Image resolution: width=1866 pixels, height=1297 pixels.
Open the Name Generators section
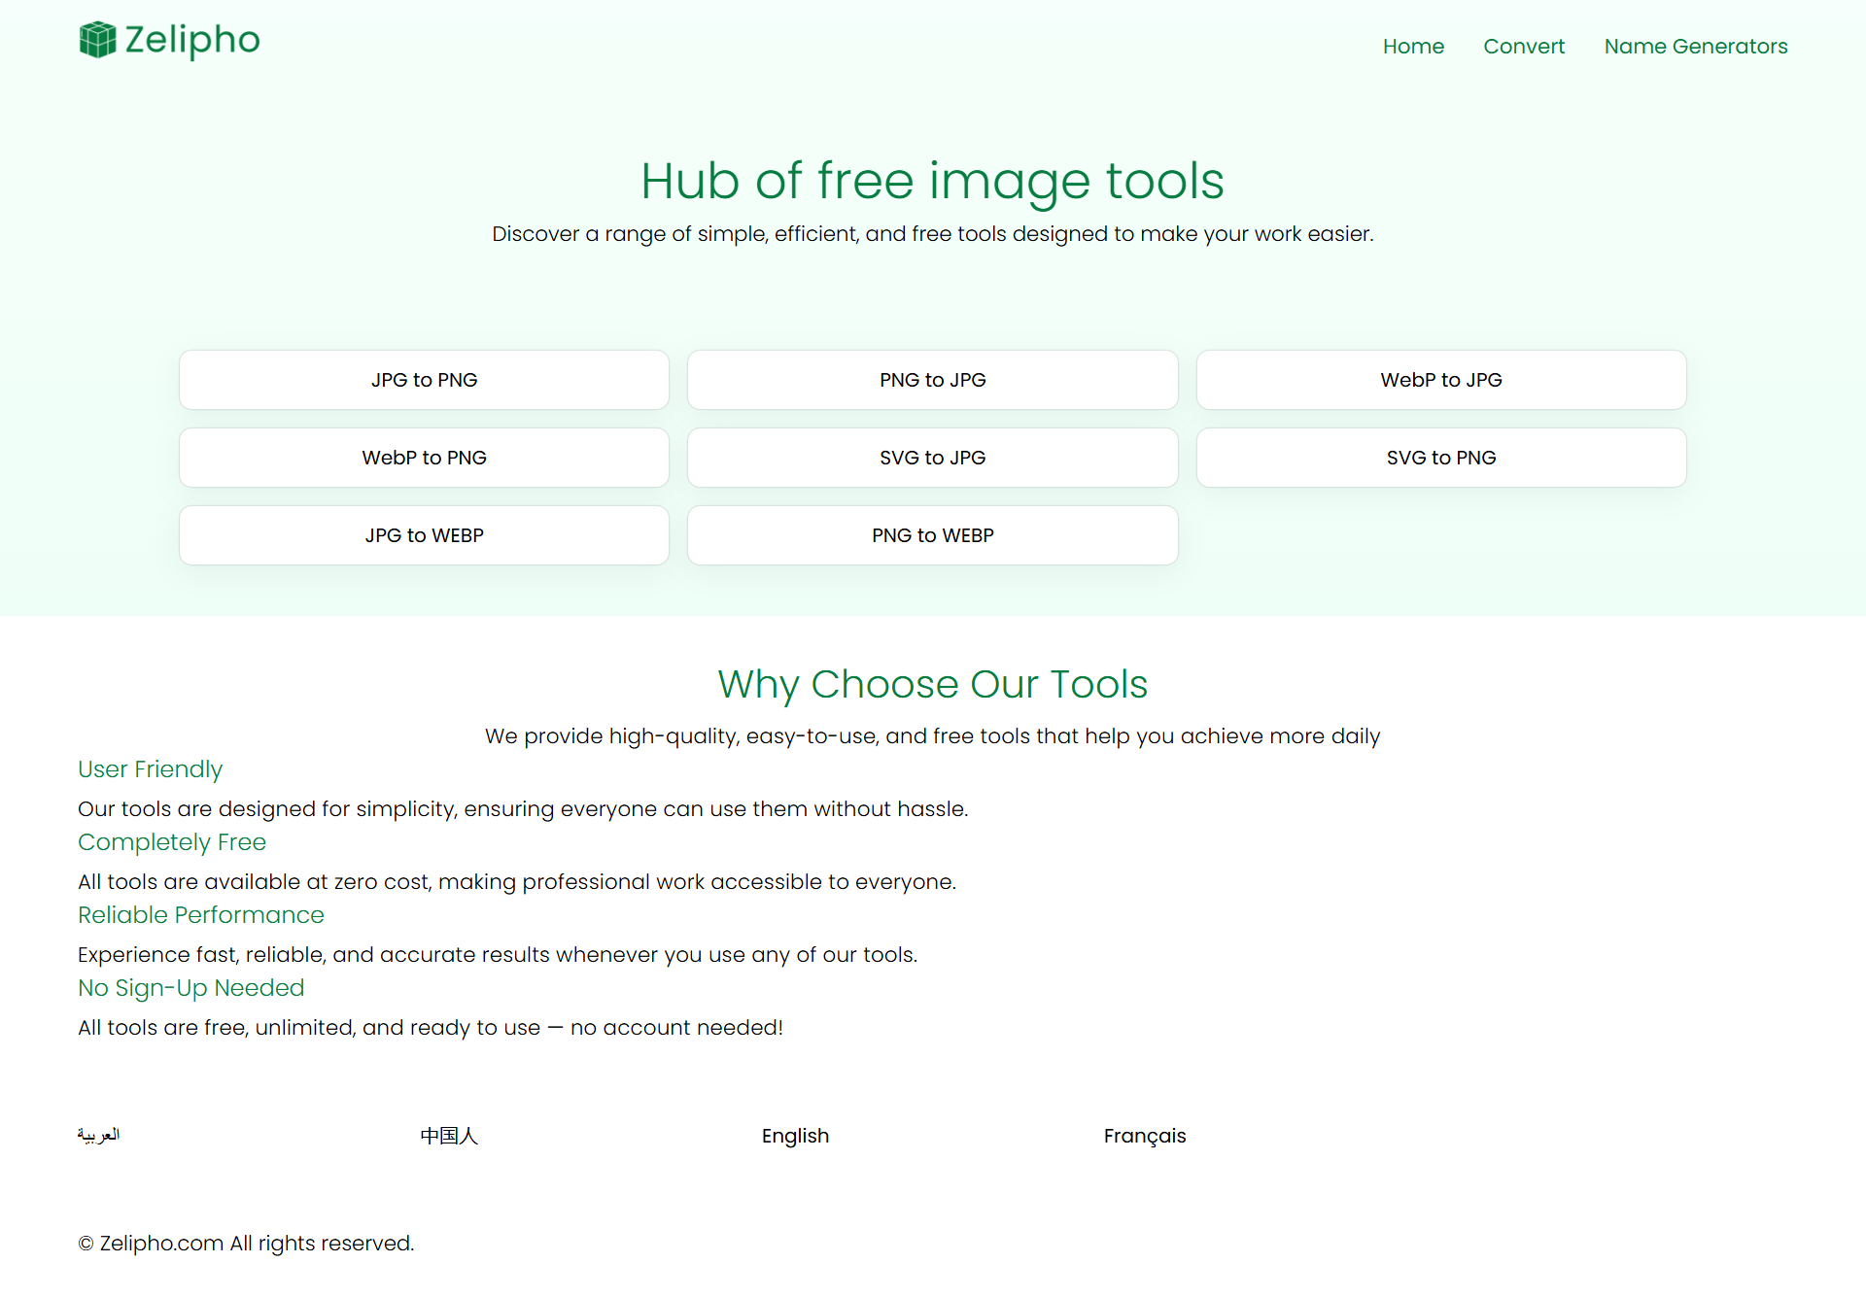[1695, 46]
